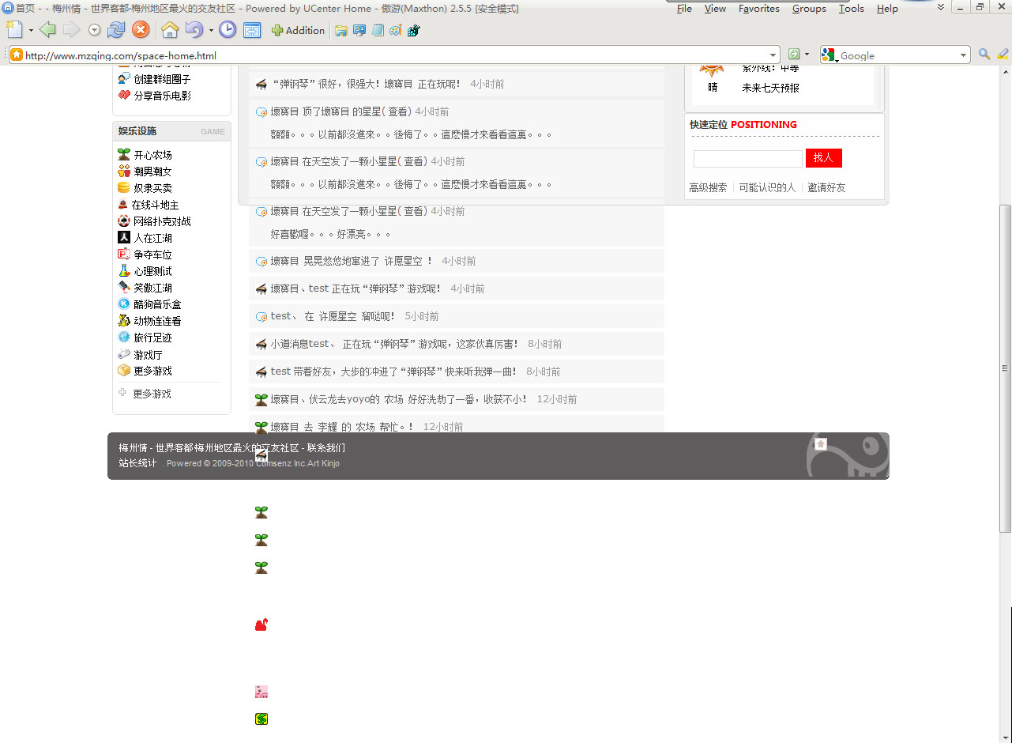Screen dimensions: 1012x743
Task: Open the Help menu
Action: [887, 9]
